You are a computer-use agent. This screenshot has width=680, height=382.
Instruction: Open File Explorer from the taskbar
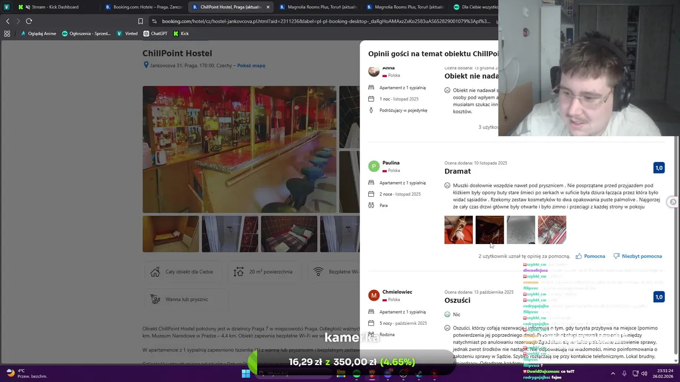click(x=341, y=374)
